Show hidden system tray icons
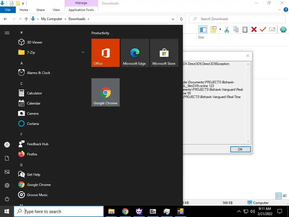 click(x=239, y=211)
